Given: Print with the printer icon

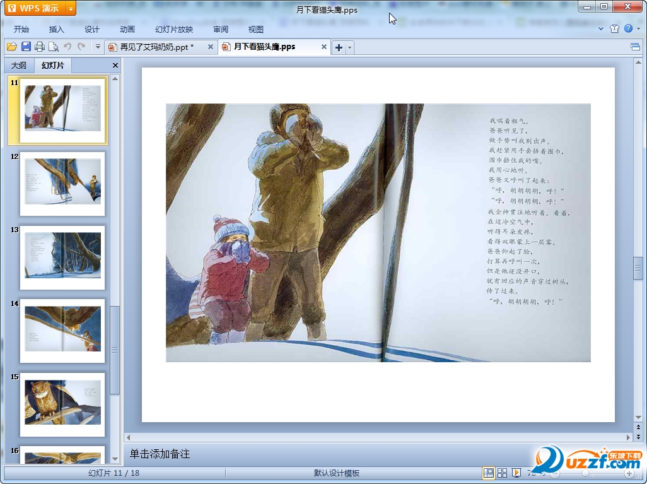Looking at the screenshot, I should coord(40,47).
